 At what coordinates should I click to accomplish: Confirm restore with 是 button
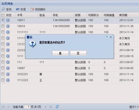[60, 53]
